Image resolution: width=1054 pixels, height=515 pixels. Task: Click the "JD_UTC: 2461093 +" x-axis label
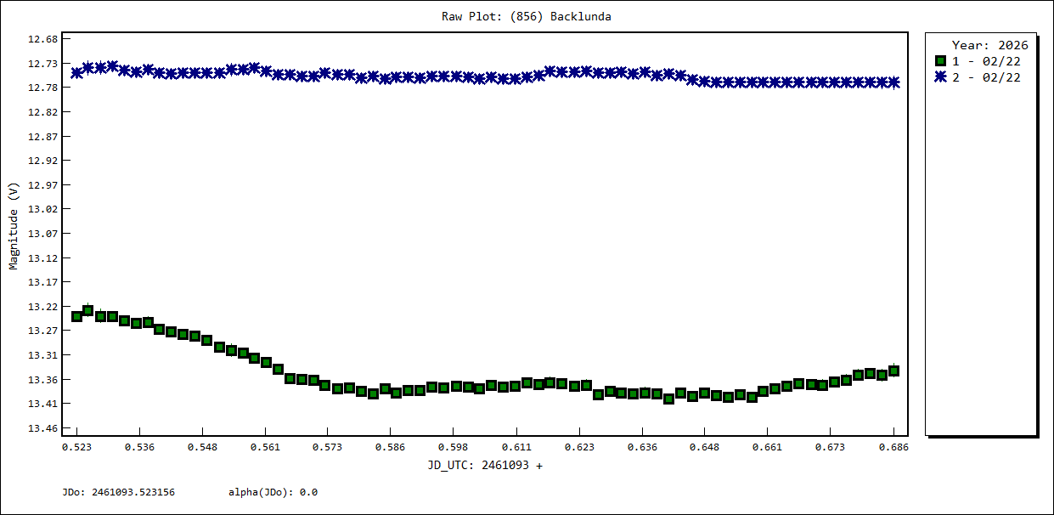485,465
